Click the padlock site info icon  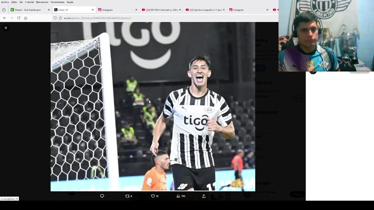point(60,18)
